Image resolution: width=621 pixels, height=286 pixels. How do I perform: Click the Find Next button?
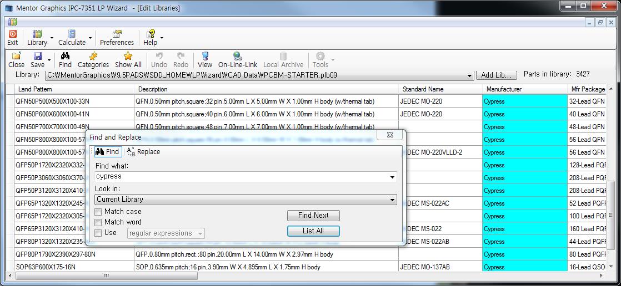[x=313, y=215]
